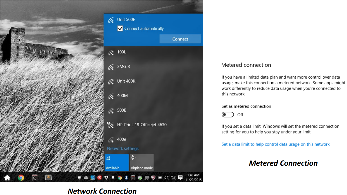
Task: Open the Start home icon on taskbar
Action: coord(7,178)
